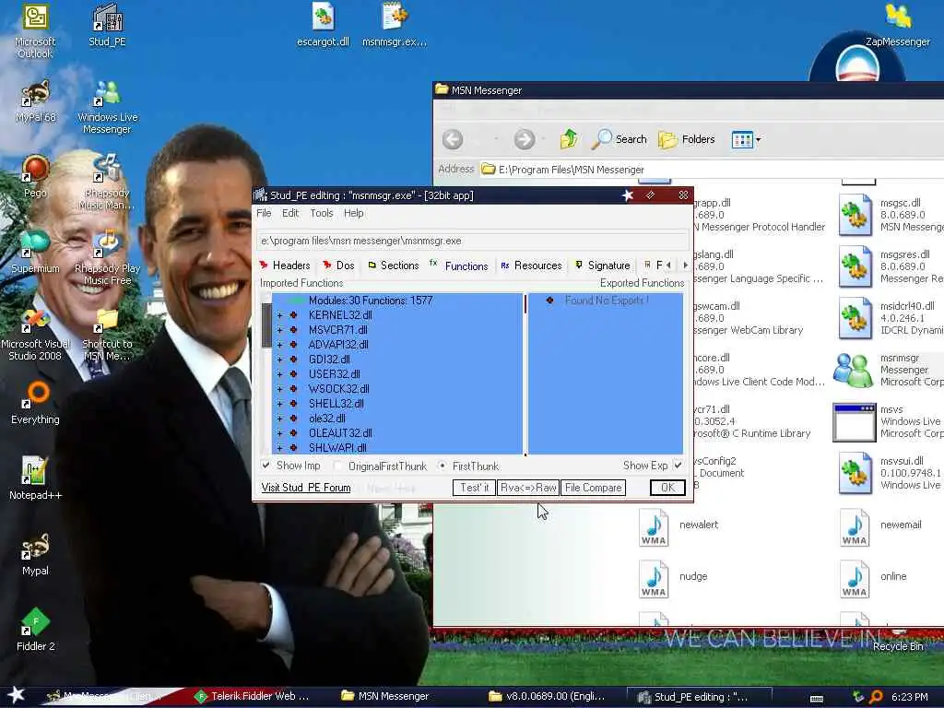944x708 pixels.
Task: Open the Stud_PE desktop shortcut
Action: pyautogui.click(x=107, y=25)
